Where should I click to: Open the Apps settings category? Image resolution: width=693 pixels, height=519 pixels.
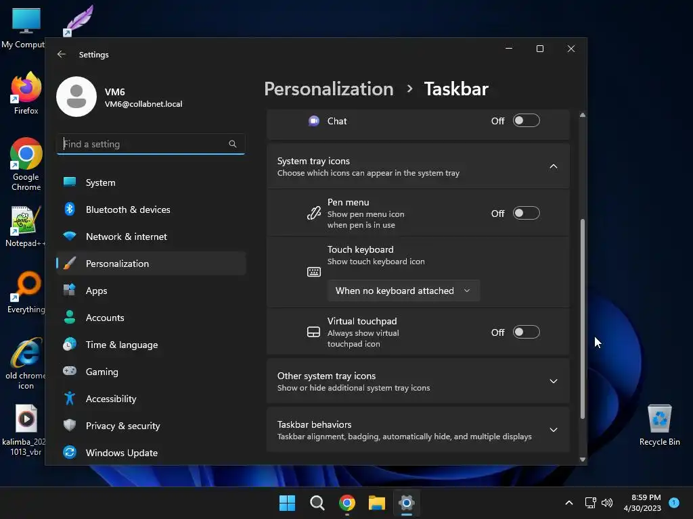pyautogui.click(x=151, y=291)
